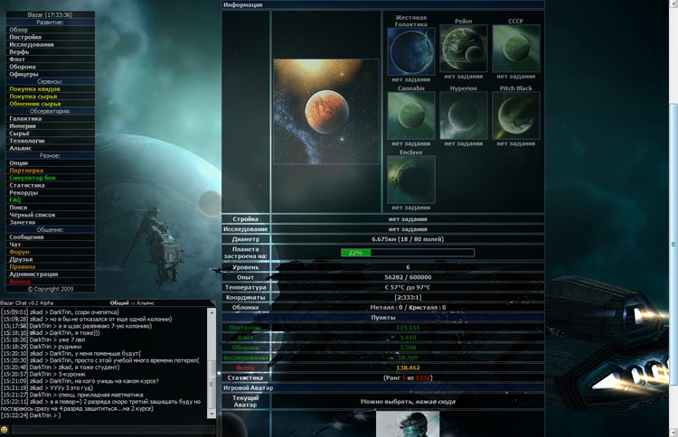The width and height of the screenshot is (678, 437).
Task: Open the Enclave planet icon
Action: pyautogui.click(x=410, y=180)
